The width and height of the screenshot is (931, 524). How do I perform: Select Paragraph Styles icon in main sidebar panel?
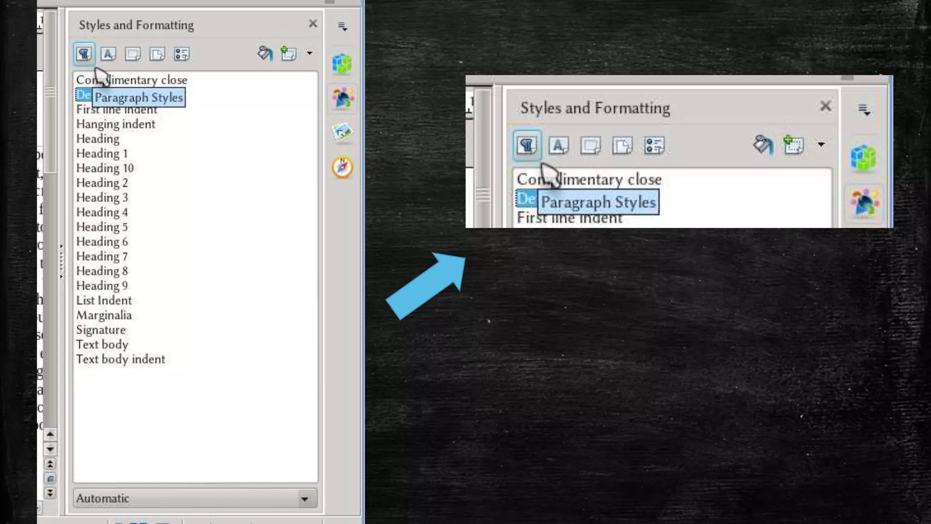pos(84,54)
